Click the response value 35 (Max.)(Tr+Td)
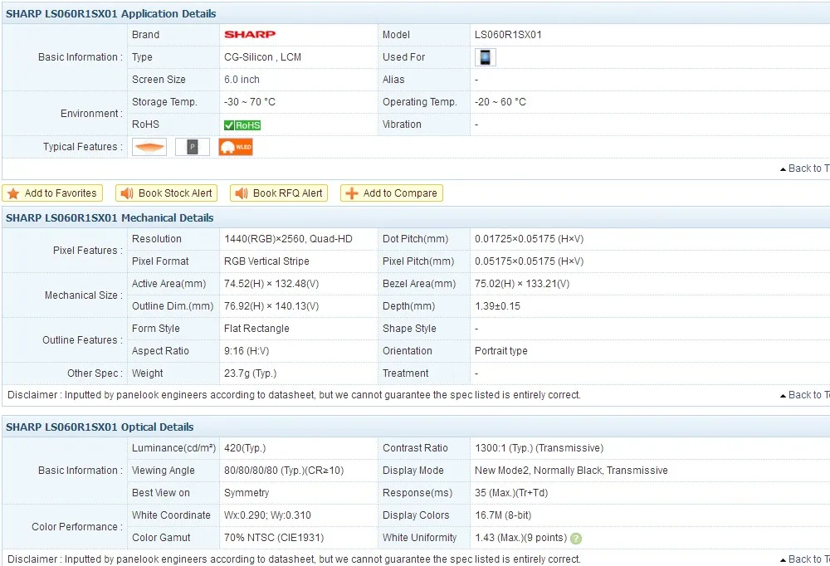 point(511,493)
